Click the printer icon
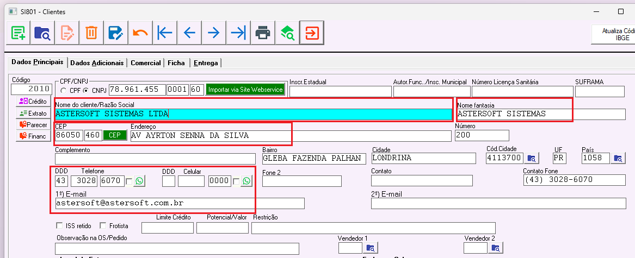 coord(262,33)
